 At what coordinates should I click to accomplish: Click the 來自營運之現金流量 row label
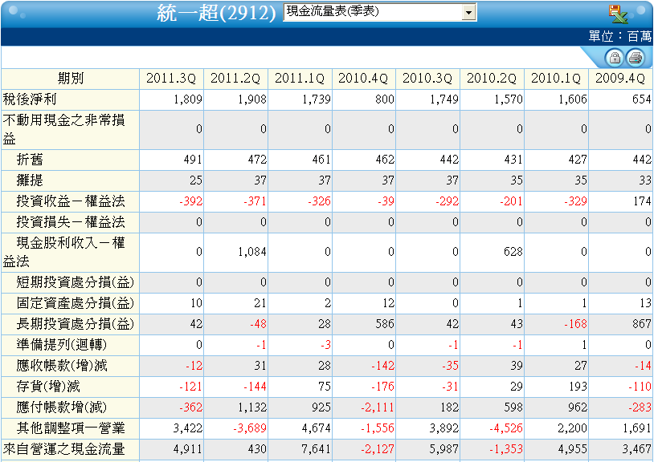pyautogui.click(x=63, y=449)
